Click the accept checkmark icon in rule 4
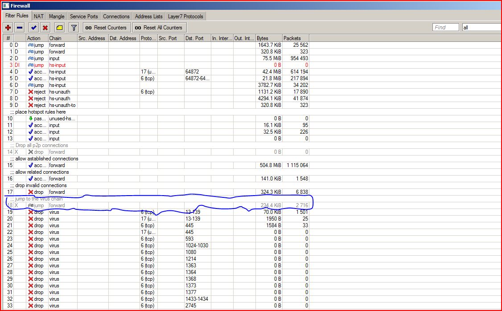Screen dimensions: 502x311 [x=31, y=72]
